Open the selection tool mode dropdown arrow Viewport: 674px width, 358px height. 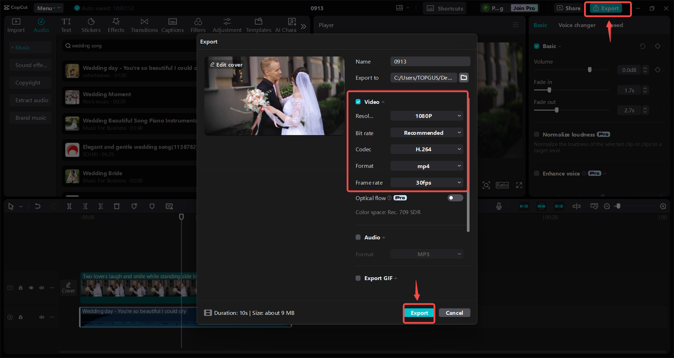(x=21, y=207)
